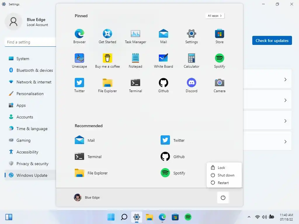Open Time & language settings
Image resolution: width=299 pixels, height=224 pixels.
30,129
